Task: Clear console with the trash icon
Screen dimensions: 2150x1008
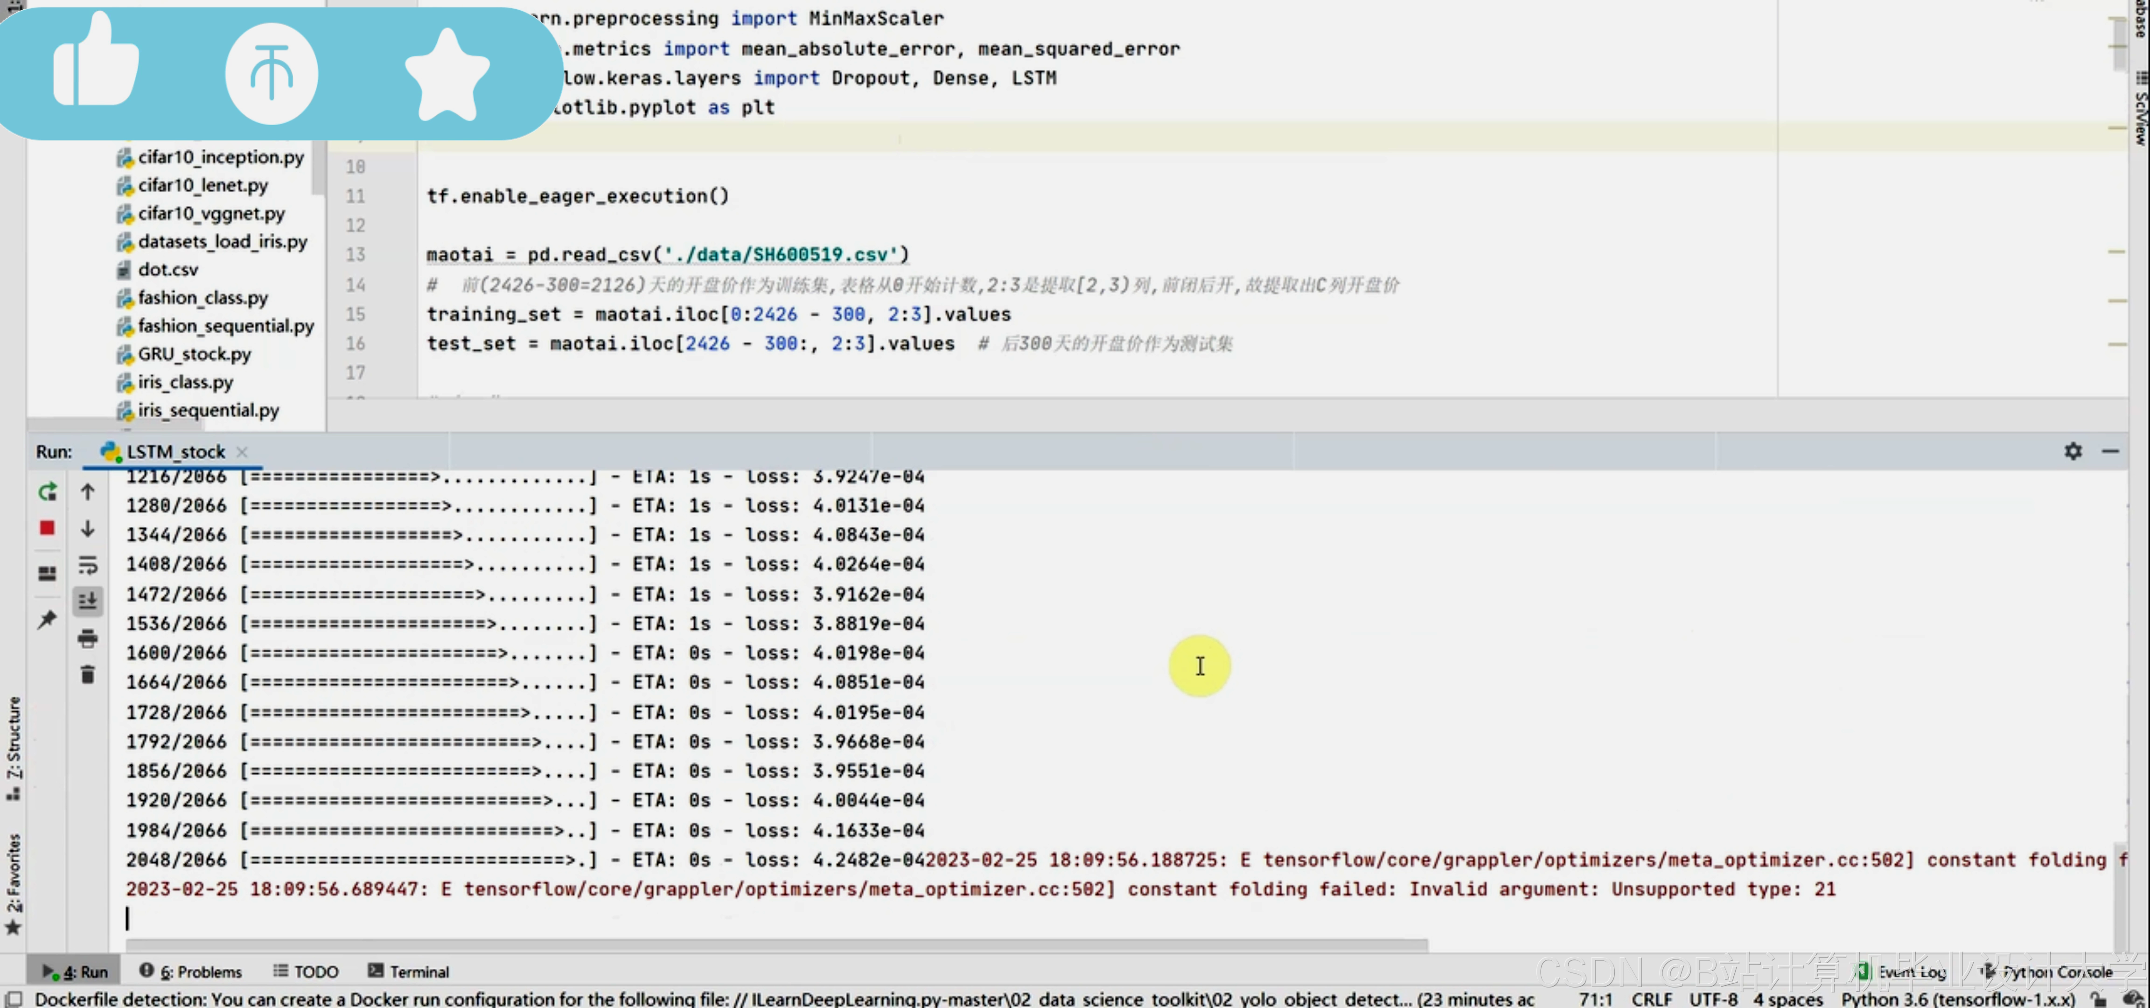Action: coord(88,674)
